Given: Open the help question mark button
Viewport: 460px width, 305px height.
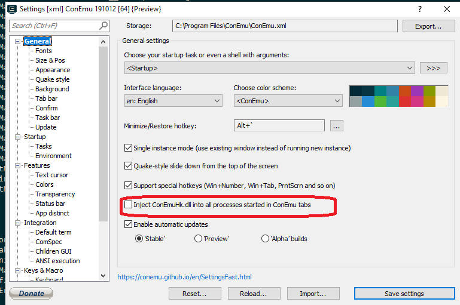Looking at the screenshot, I should (x=420, y=9).
